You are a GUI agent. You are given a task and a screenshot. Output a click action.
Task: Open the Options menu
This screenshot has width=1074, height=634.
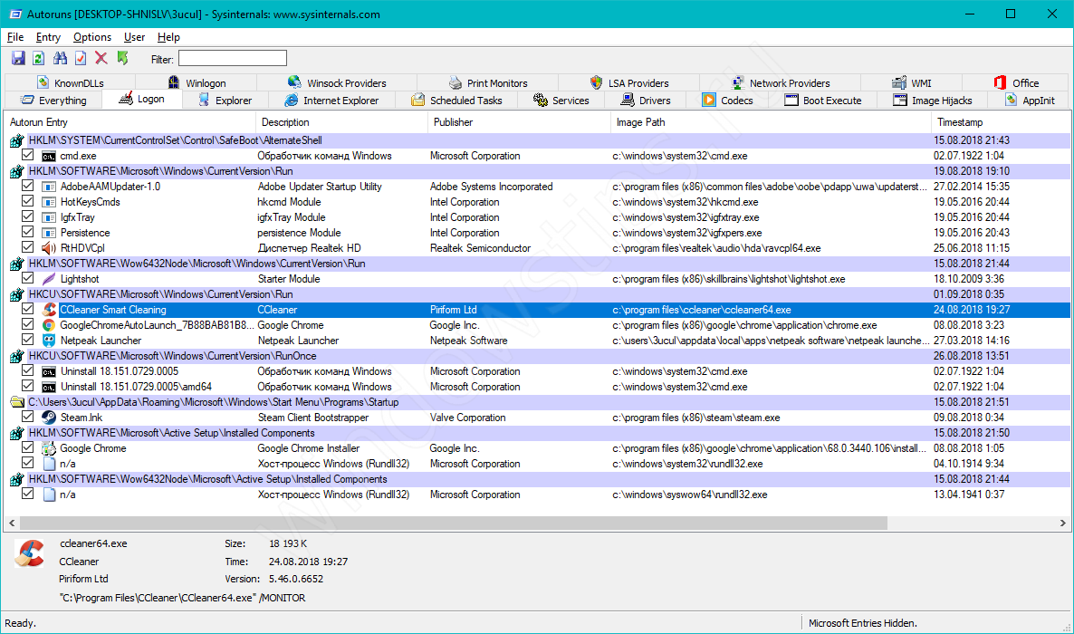tap(92, 37)
